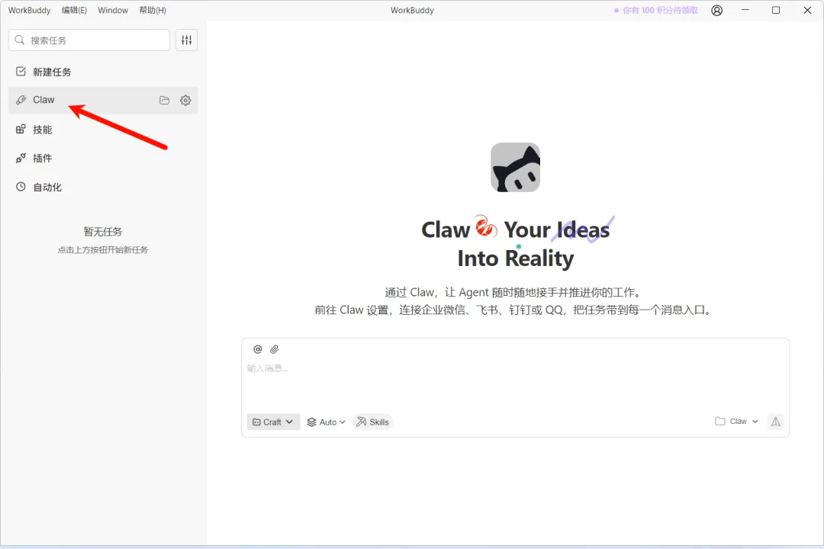Open Claw settings gear icon
The width and height of the screenshot is (824, 549).
pos(185,101)
